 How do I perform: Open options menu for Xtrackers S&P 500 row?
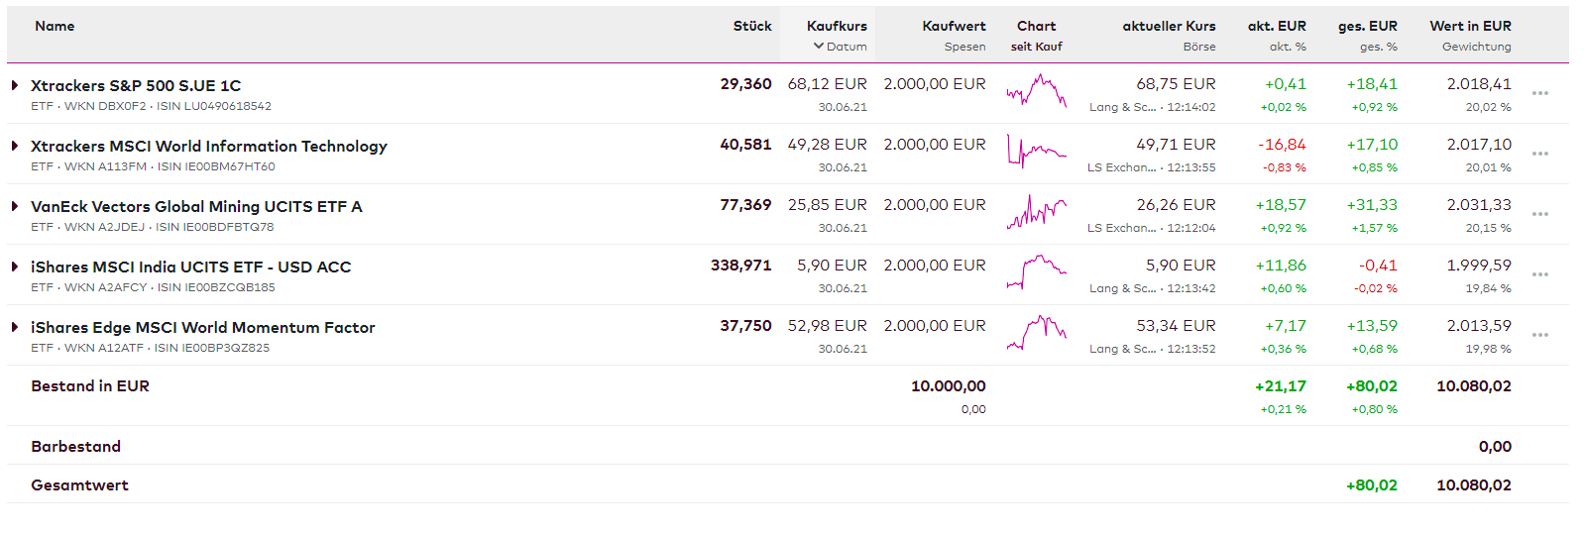pyautogui.click(x=1539, y=93)
